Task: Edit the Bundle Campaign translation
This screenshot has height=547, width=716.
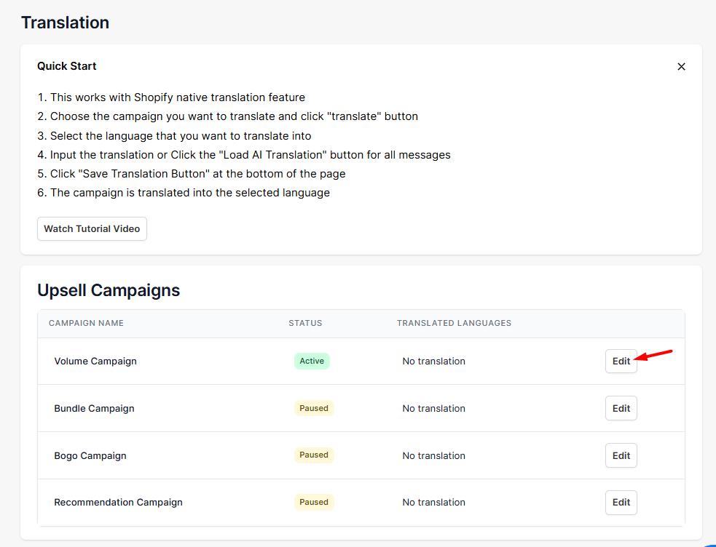Action: [621, 408]
